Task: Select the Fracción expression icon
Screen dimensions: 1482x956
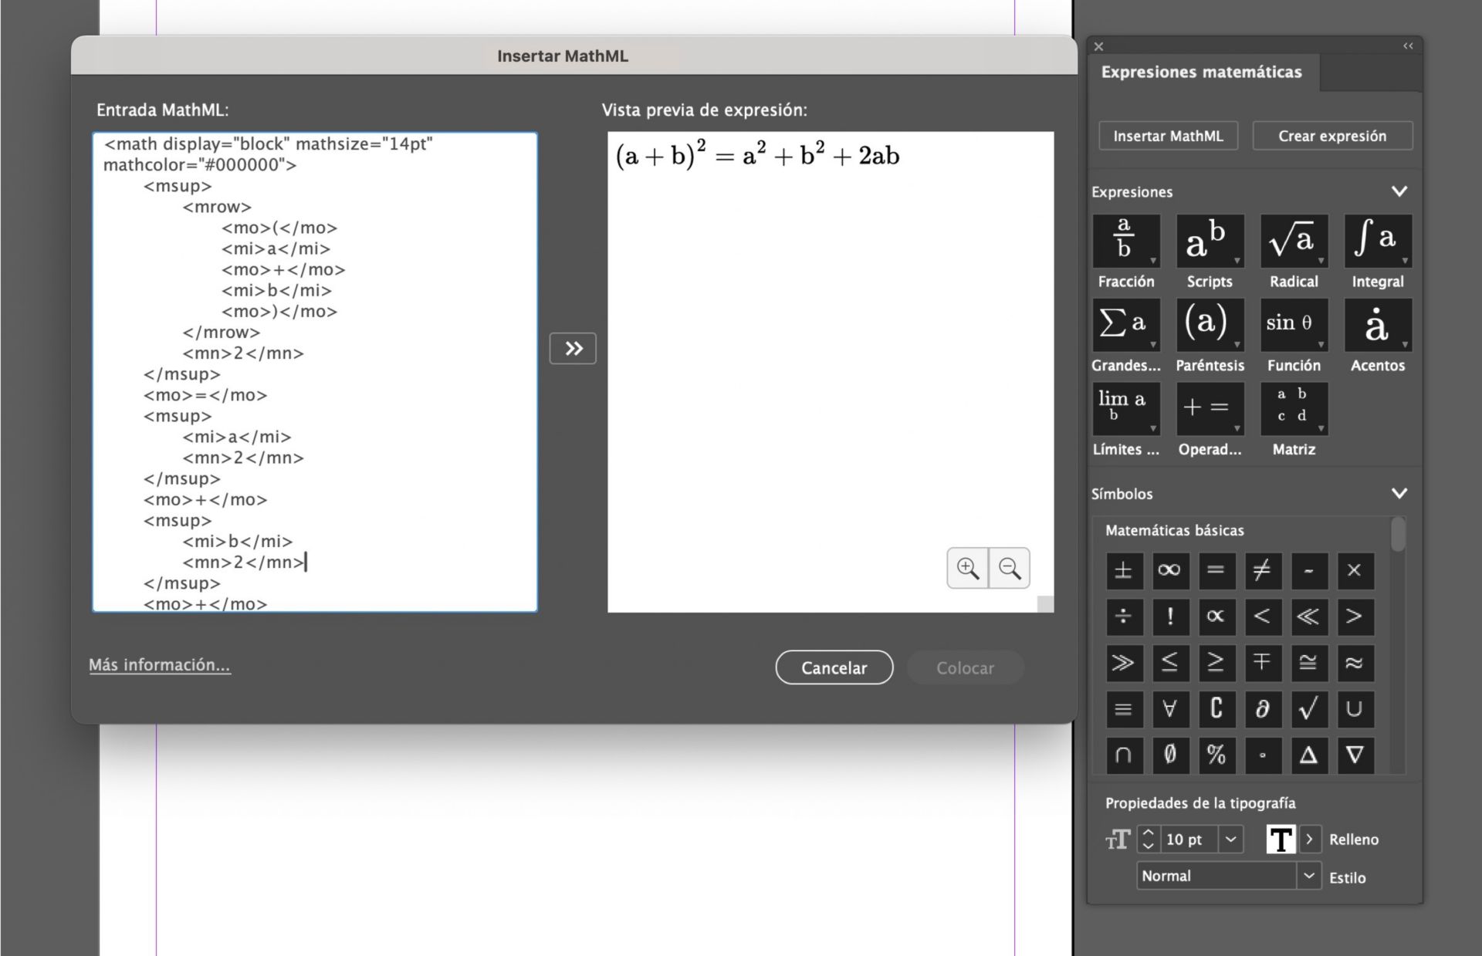Action: pos(1125,241)
